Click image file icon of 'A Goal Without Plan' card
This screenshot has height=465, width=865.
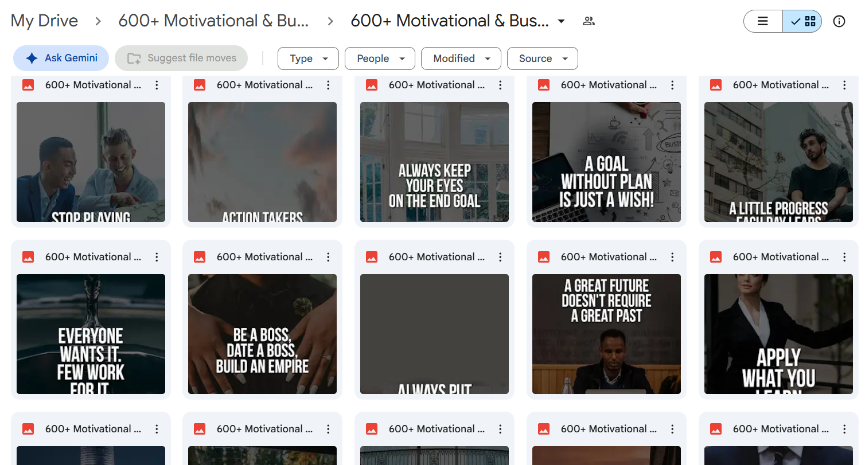(544, 85)
